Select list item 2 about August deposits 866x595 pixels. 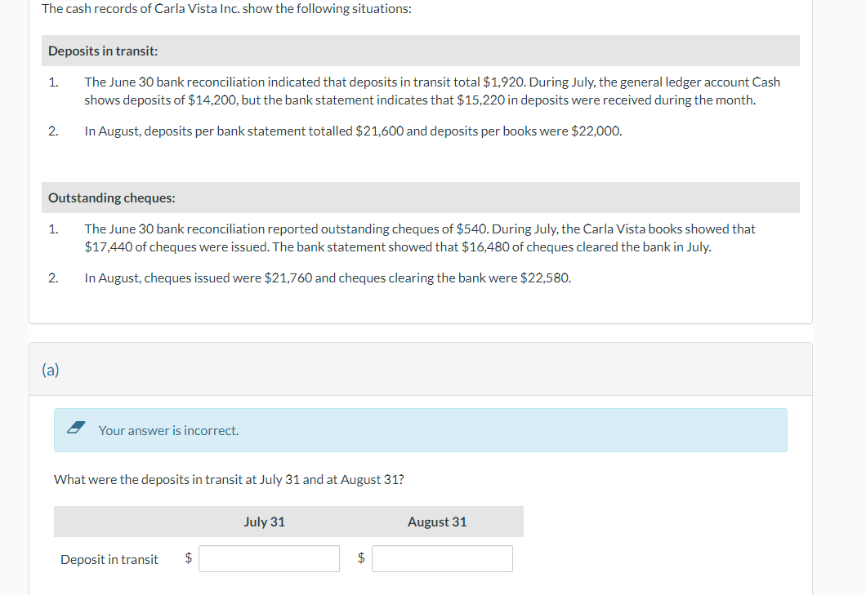[x=353, y=131]
